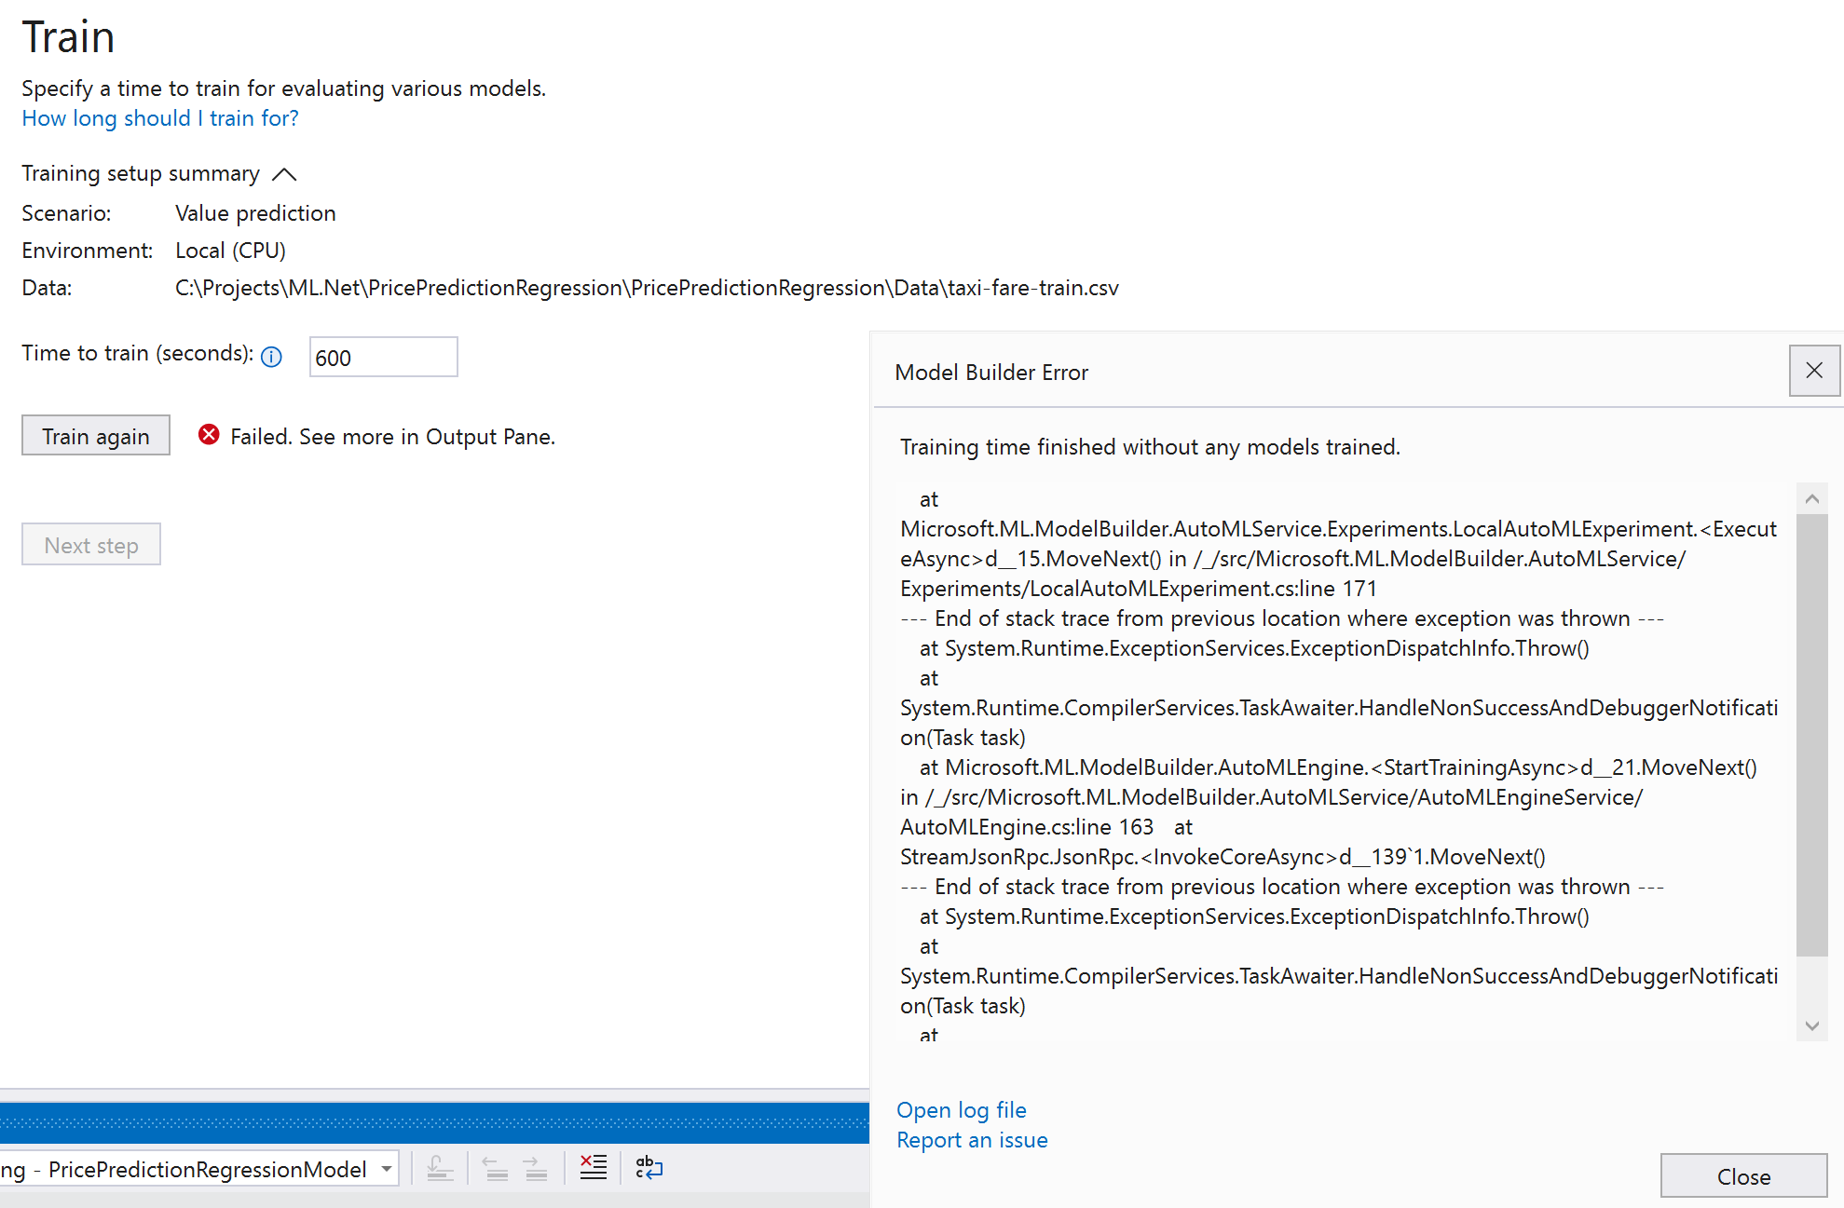Click the Go To Previous Message icon
Viewport: 1844px width, 1208px height.
point(494,1167)
